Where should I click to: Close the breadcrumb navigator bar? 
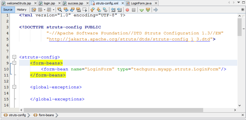243,115
